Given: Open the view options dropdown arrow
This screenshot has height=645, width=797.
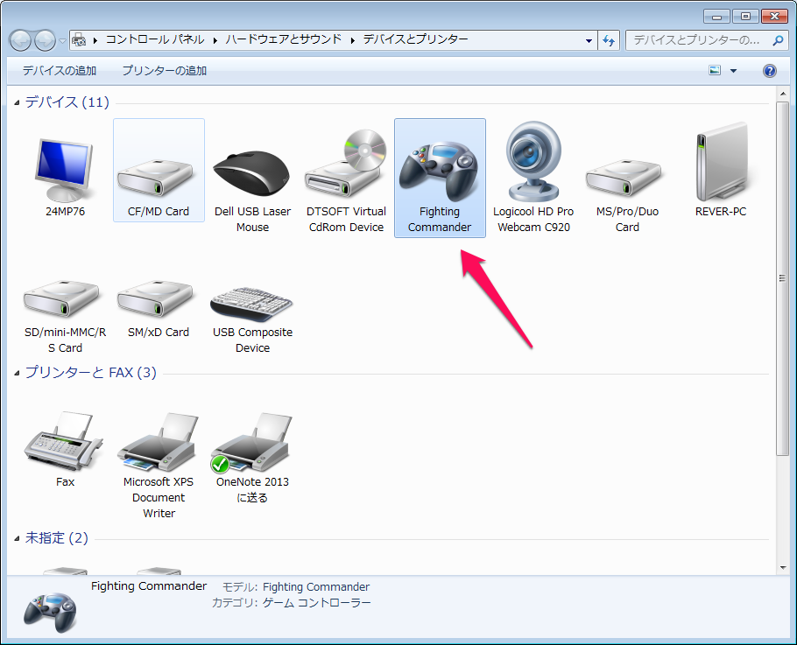Looking at the screenshot, I should pyautogui.click(x=733, y=71).
